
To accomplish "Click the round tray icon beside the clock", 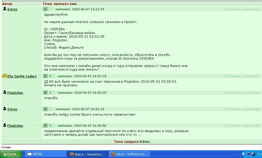I will click(x=253, y=154).
